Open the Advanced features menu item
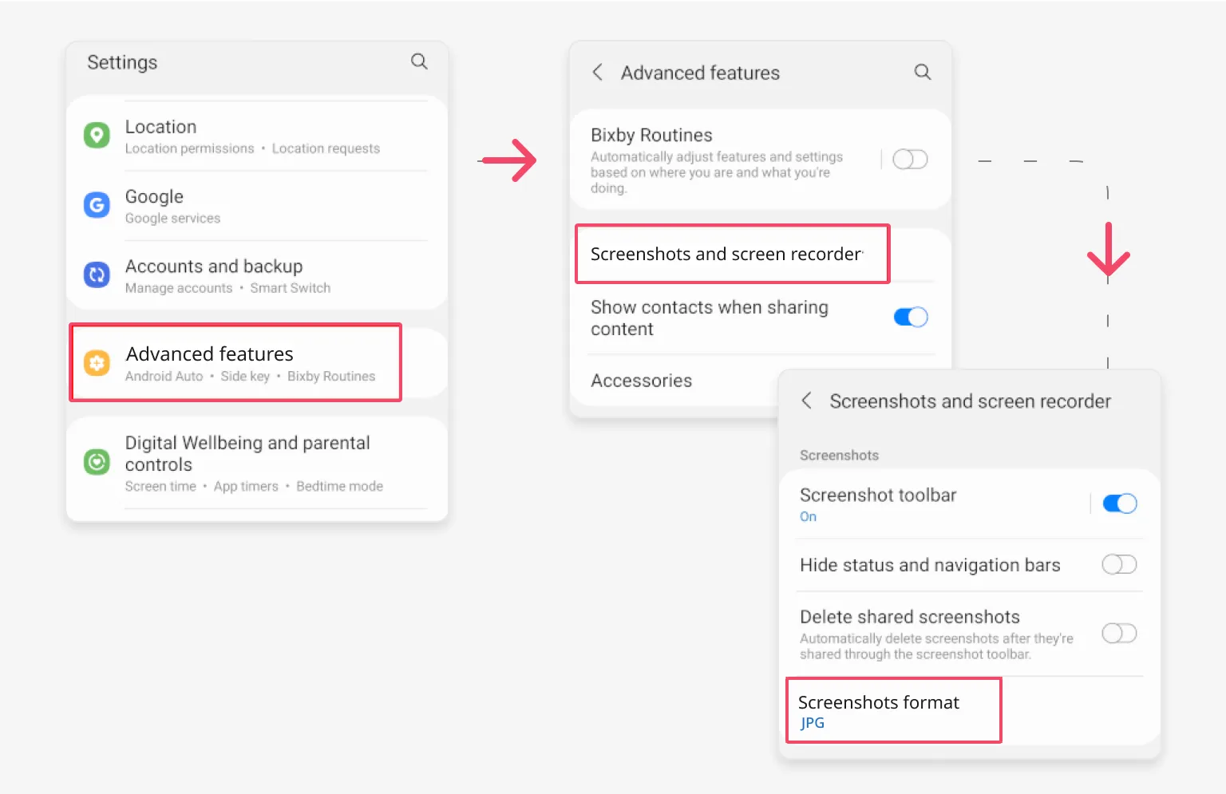 click(x=235, y=362)
